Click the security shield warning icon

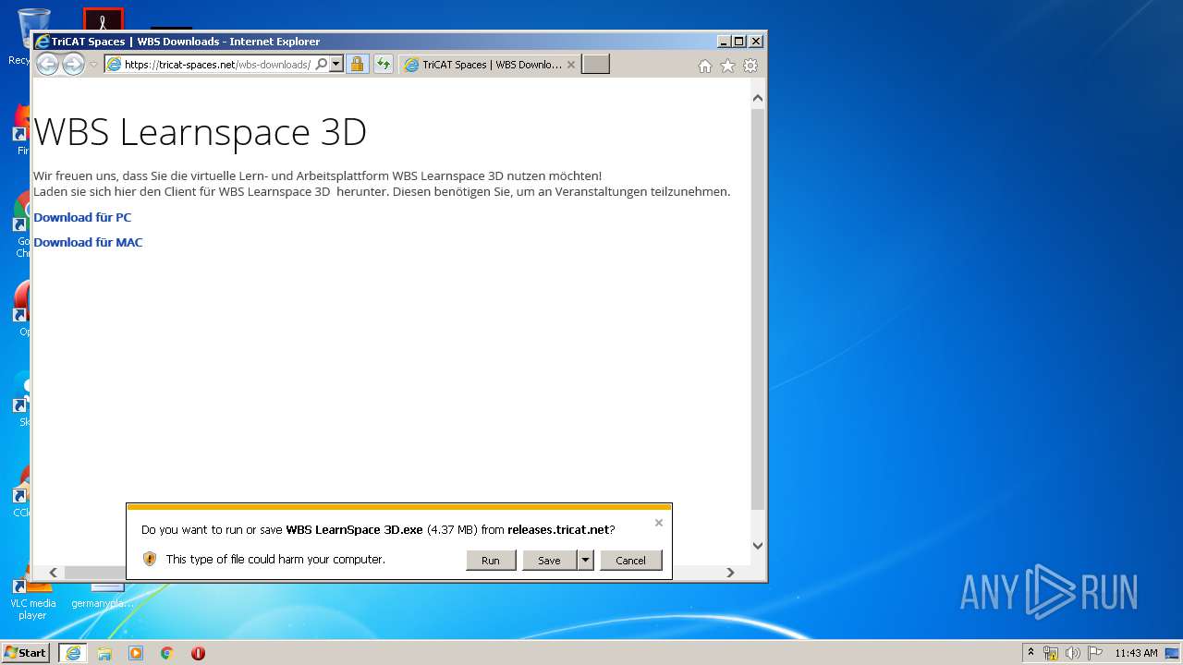150,559
